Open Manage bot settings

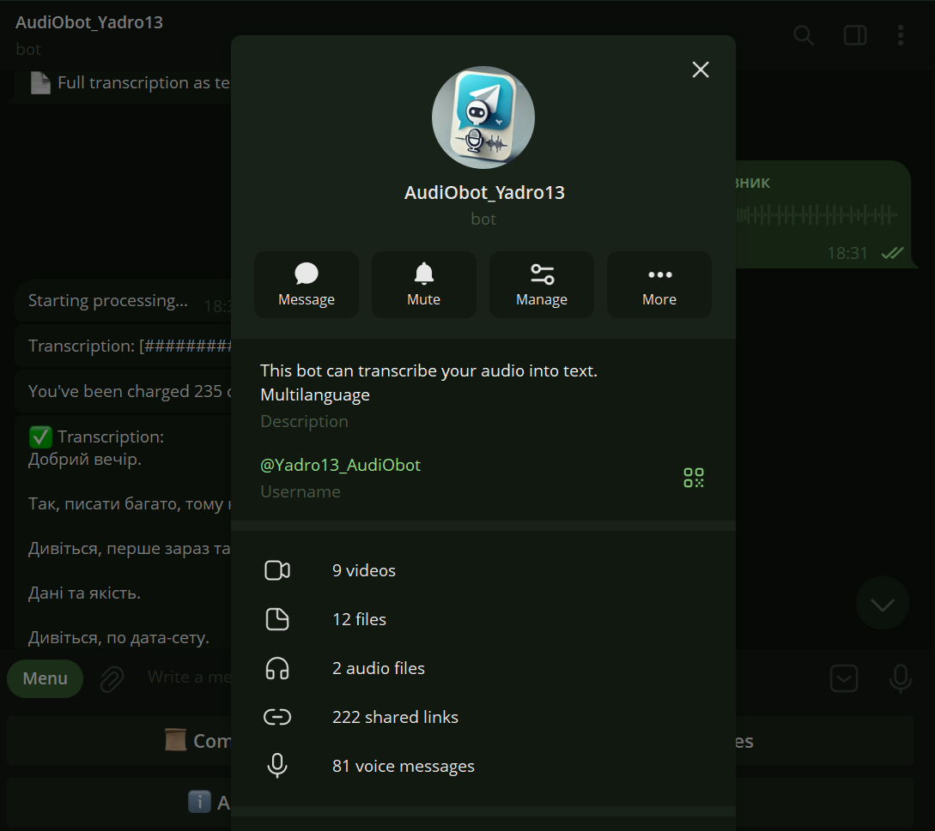tap(542, 285)
